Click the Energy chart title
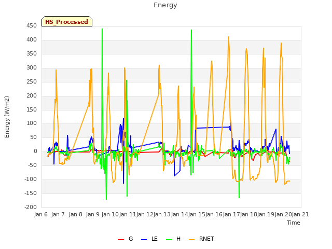 click(x=165, y=5)
